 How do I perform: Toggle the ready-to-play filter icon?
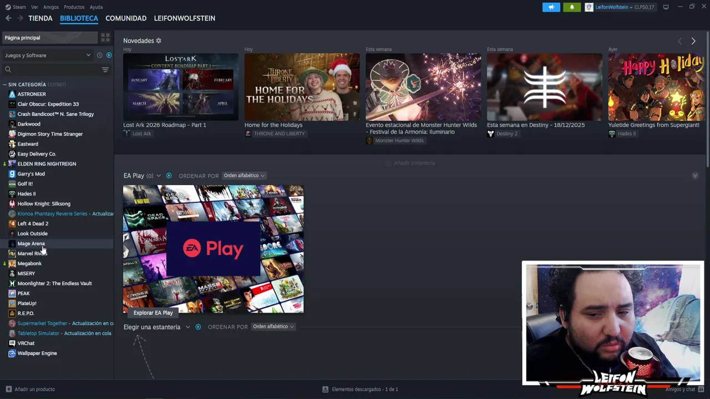109,55
